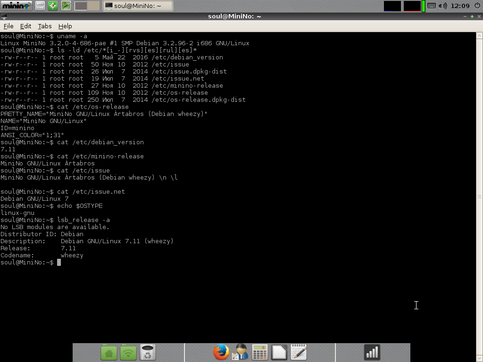
Task: Open the home folder dock icon
Action: point(109,353)
